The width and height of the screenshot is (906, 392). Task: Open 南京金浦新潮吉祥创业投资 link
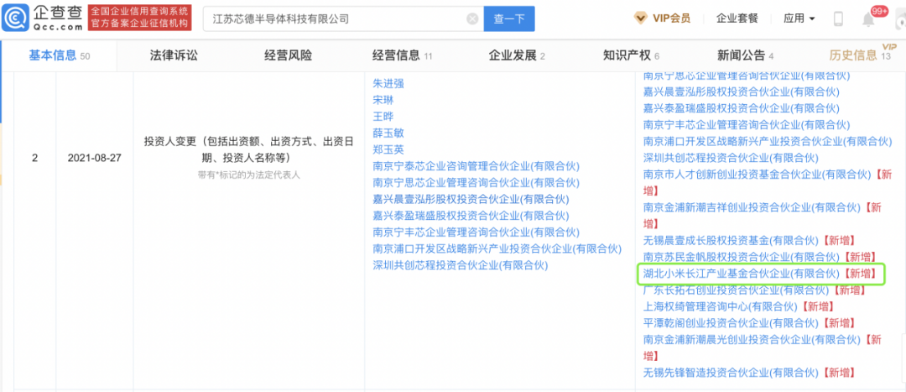click(x=752, y=207)
